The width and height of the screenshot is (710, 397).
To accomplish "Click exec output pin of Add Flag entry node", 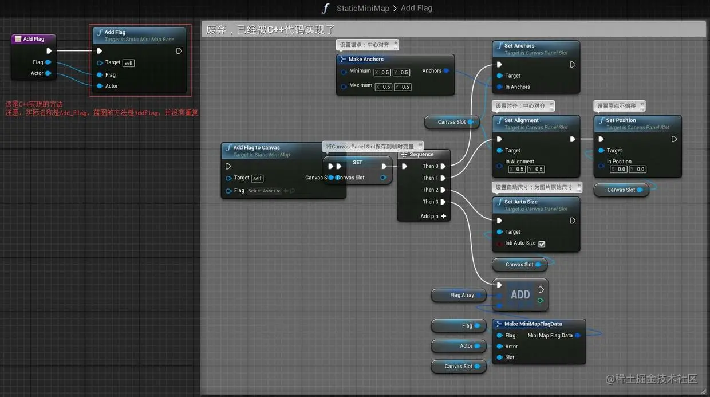I will 49,51.
